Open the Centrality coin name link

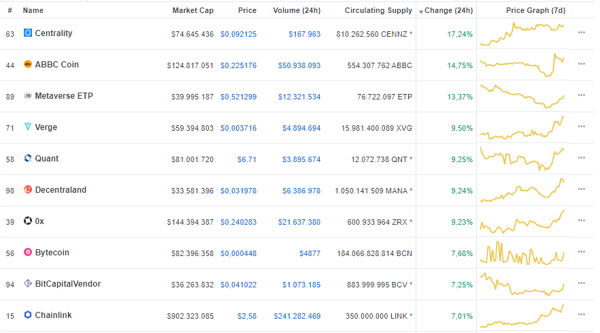[54, 33]
